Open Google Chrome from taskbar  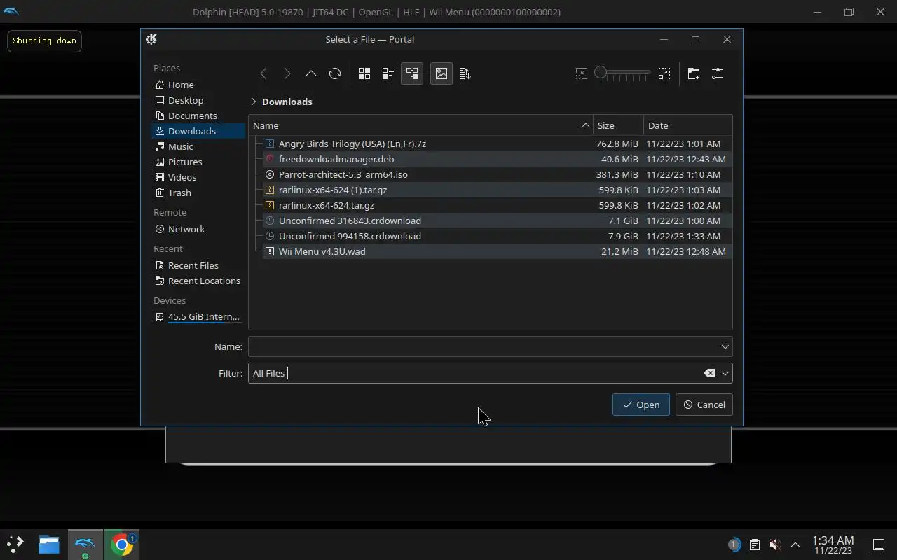click(122, 544)
